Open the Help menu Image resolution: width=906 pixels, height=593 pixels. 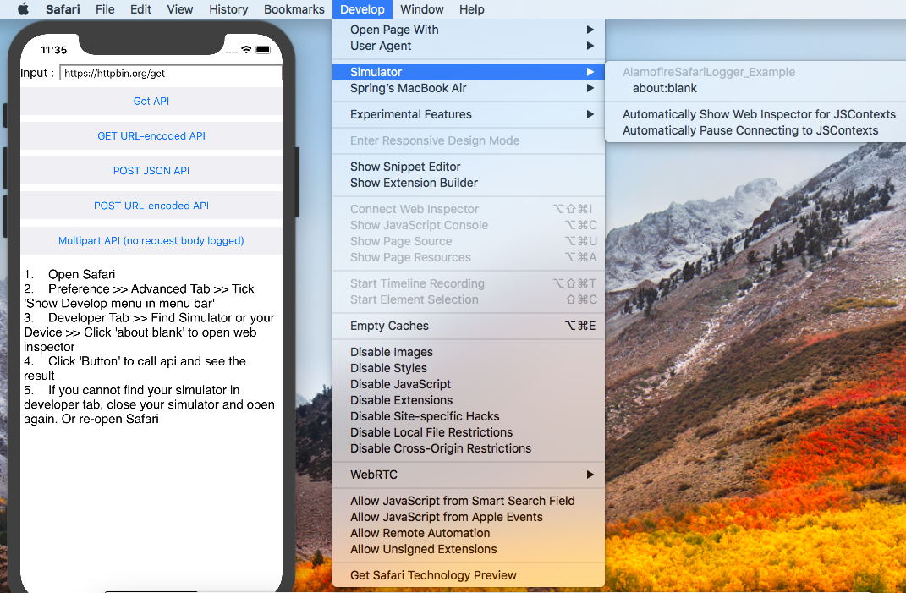(471, 9)
